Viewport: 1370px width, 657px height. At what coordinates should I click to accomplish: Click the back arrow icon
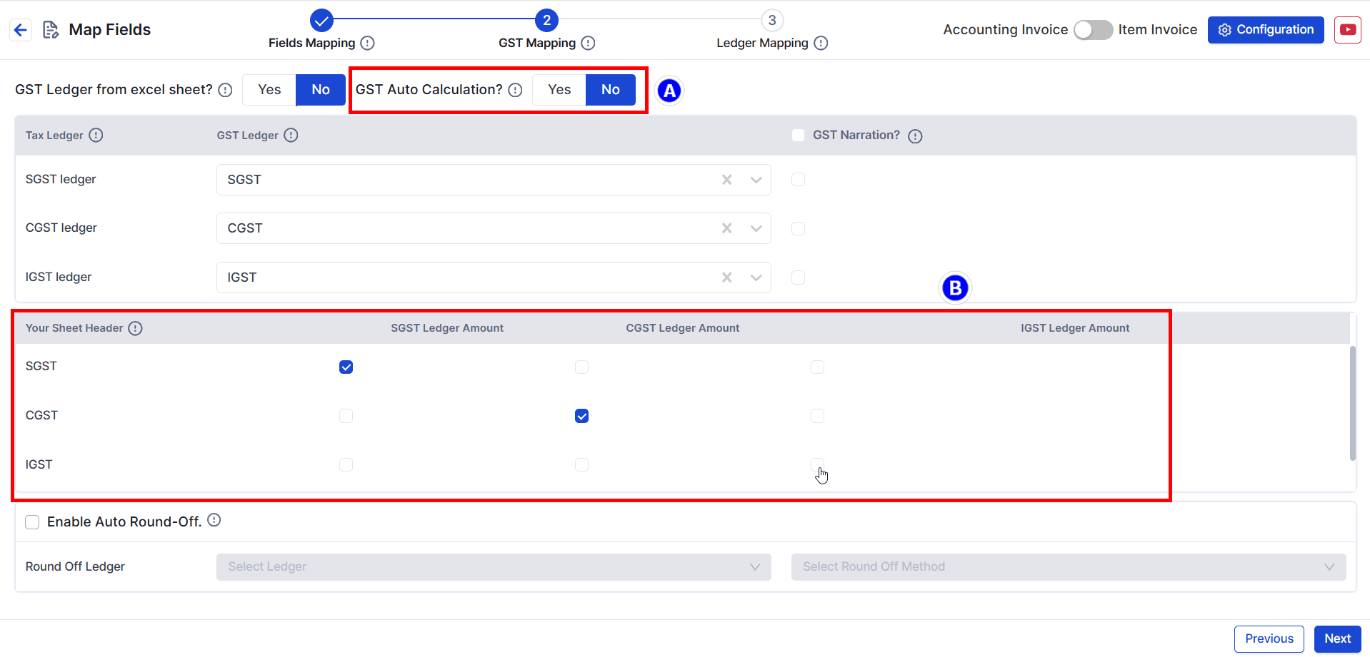21,30
